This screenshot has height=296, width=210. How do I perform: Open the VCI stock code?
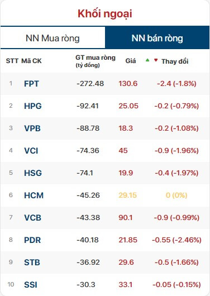pos(31,151)
